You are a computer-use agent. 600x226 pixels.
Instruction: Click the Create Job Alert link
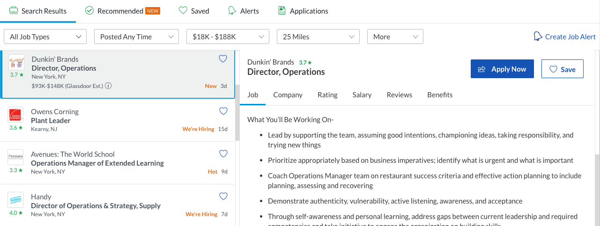point(570,36)
